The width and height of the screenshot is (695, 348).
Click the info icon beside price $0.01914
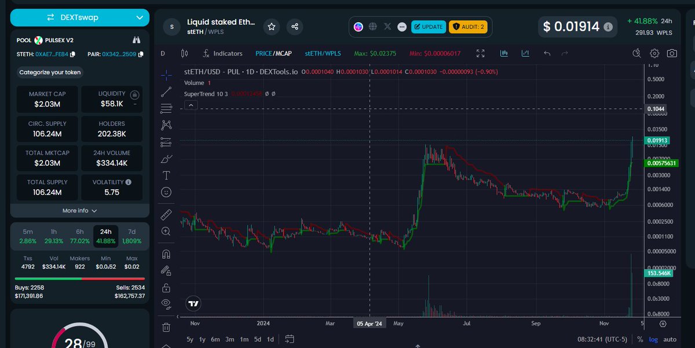pyautogui.click(x=608, y=27)
